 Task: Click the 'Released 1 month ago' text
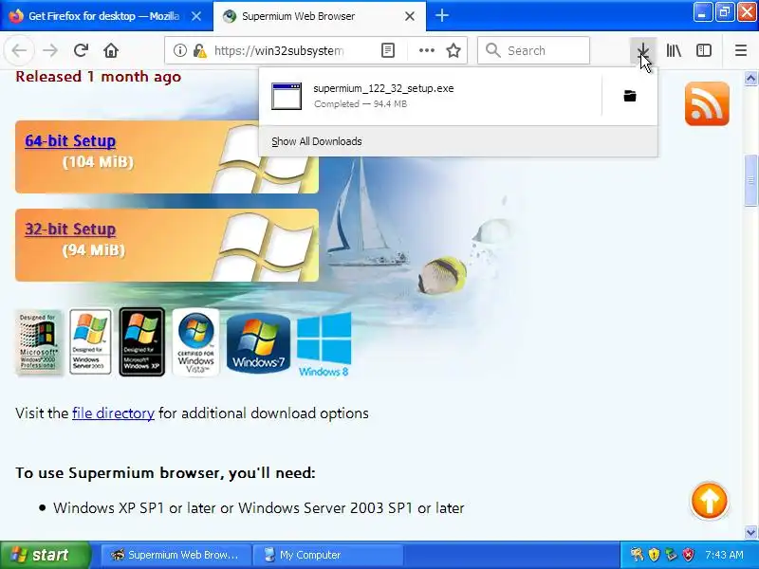click(99, 77)
